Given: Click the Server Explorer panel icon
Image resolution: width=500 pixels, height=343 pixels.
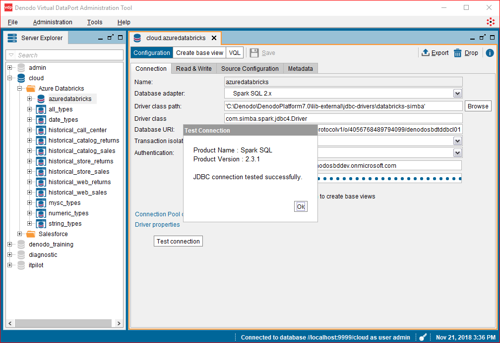Looking at the screenshot, I should click(x=12, y=38).
